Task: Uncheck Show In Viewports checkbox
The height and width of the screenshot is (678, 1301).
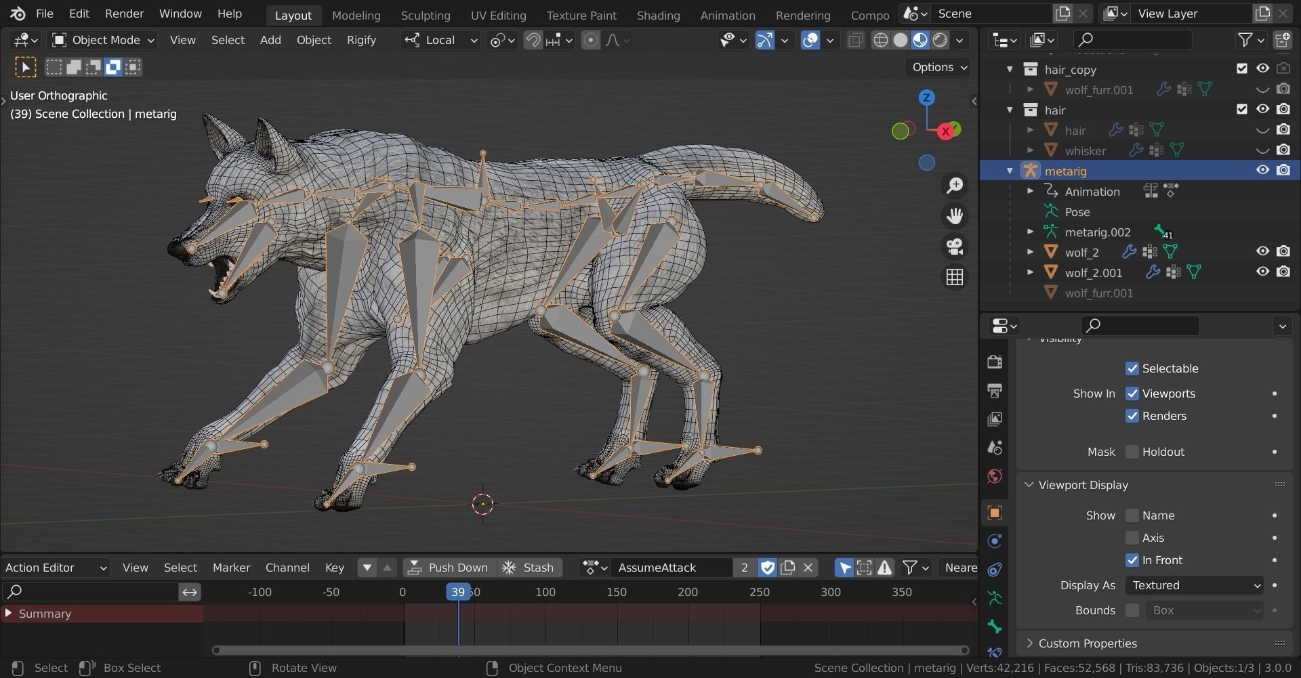Action: 1132,394
